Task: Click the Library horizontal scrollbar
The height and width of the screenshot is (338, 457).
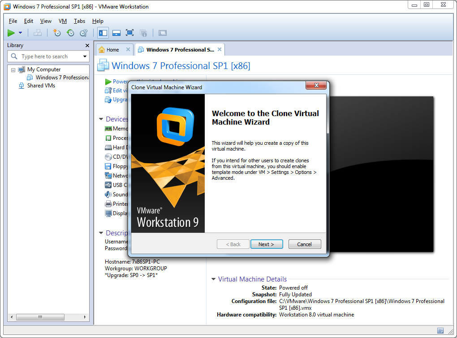Action: point(40,317)
